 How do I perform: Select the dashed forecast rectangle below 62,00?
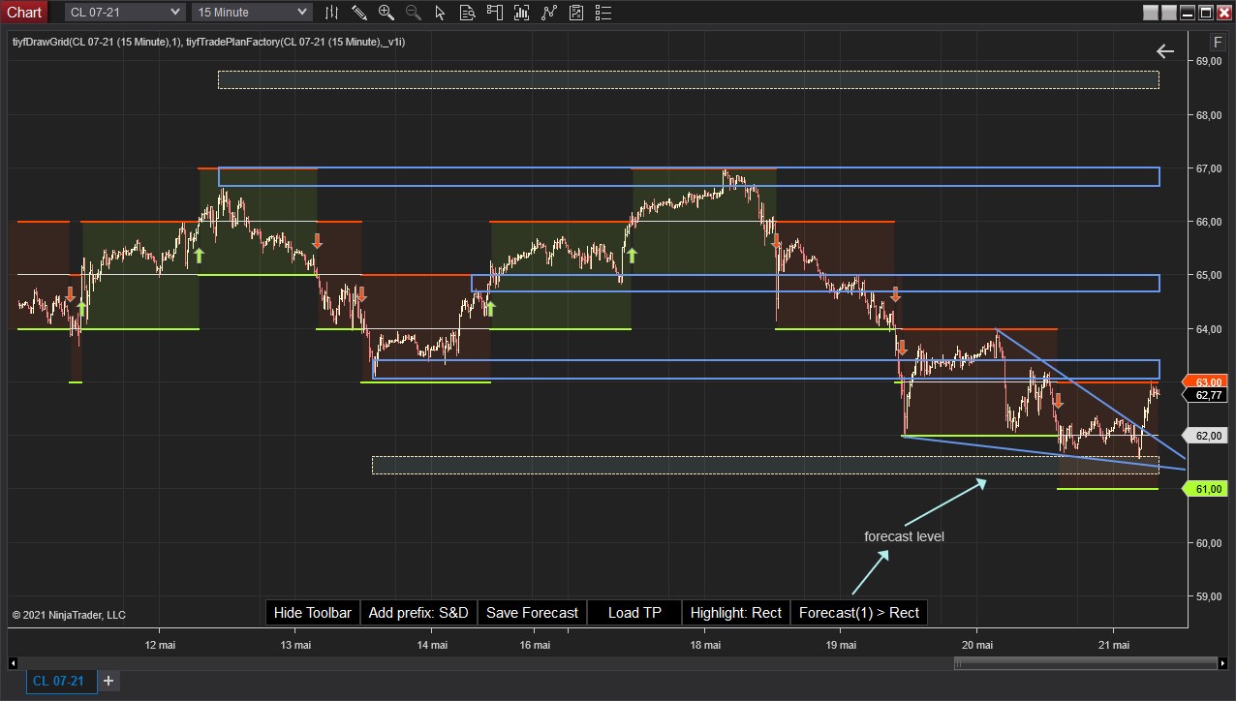765,465
